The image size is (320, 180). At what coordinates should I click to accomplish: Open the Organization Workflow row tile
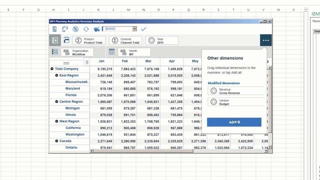tap(77, 52)
